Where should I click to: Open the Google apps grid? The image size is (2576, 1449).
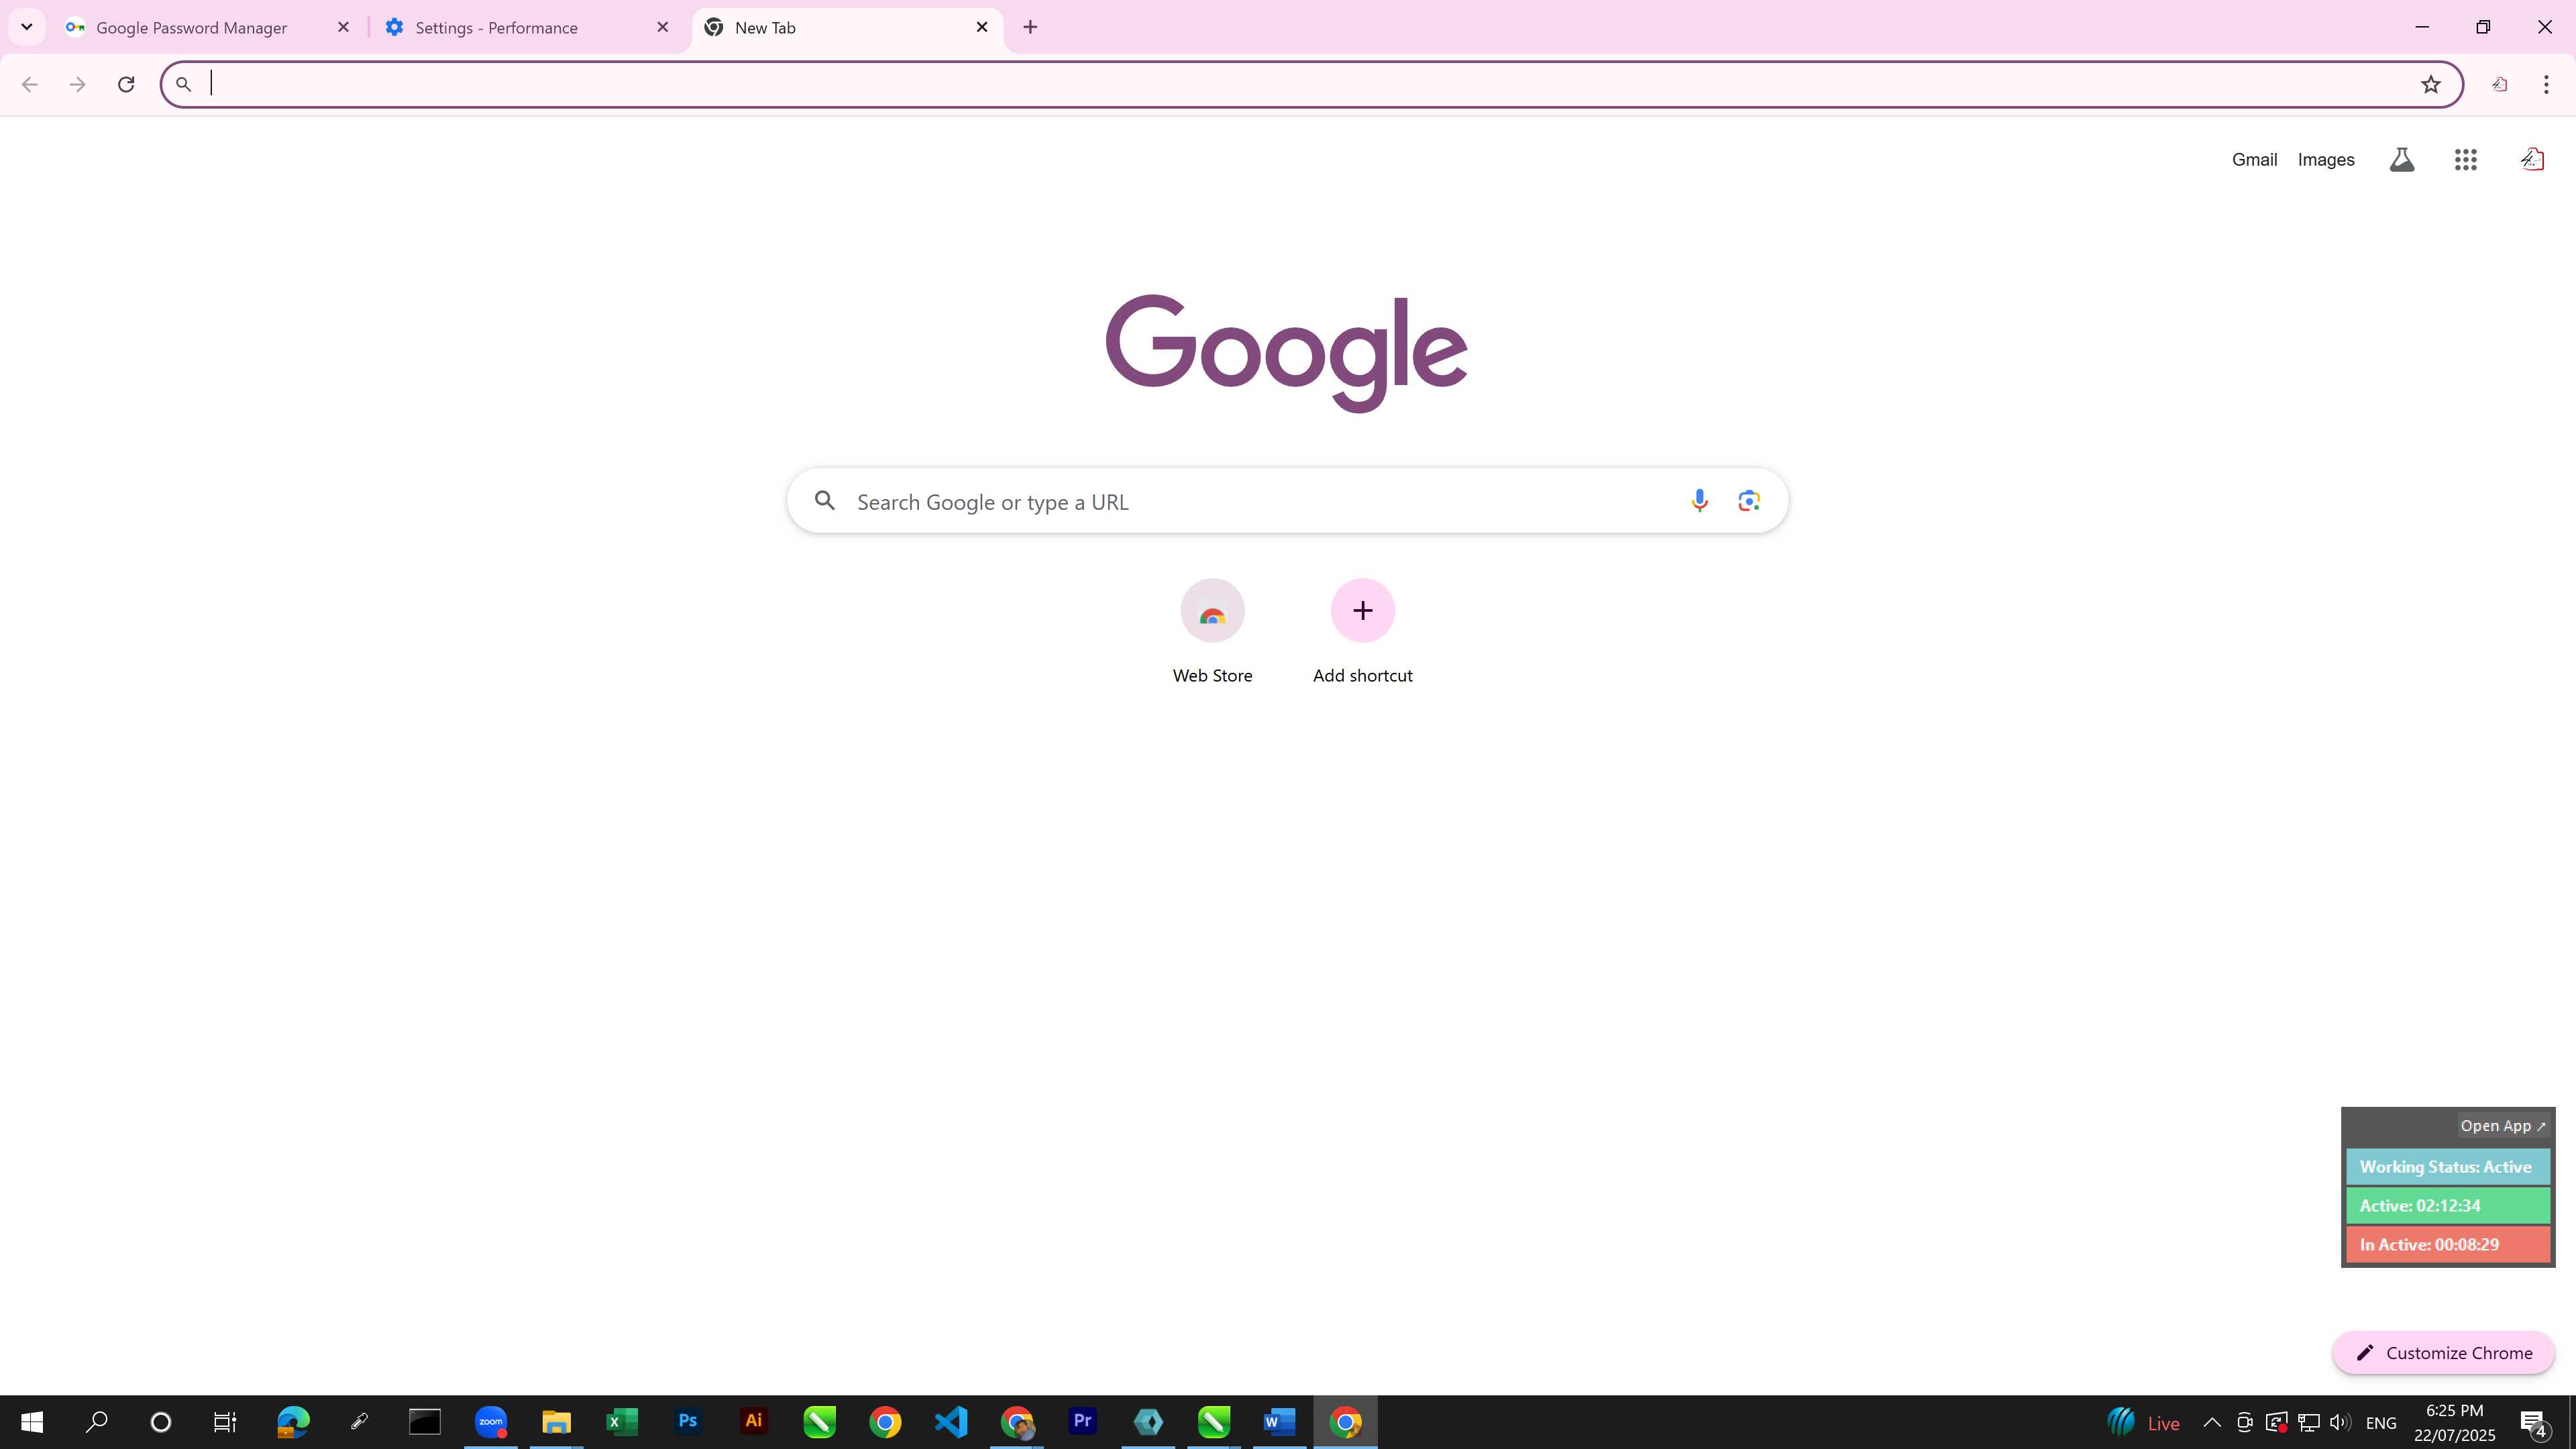pos(2465,160)
